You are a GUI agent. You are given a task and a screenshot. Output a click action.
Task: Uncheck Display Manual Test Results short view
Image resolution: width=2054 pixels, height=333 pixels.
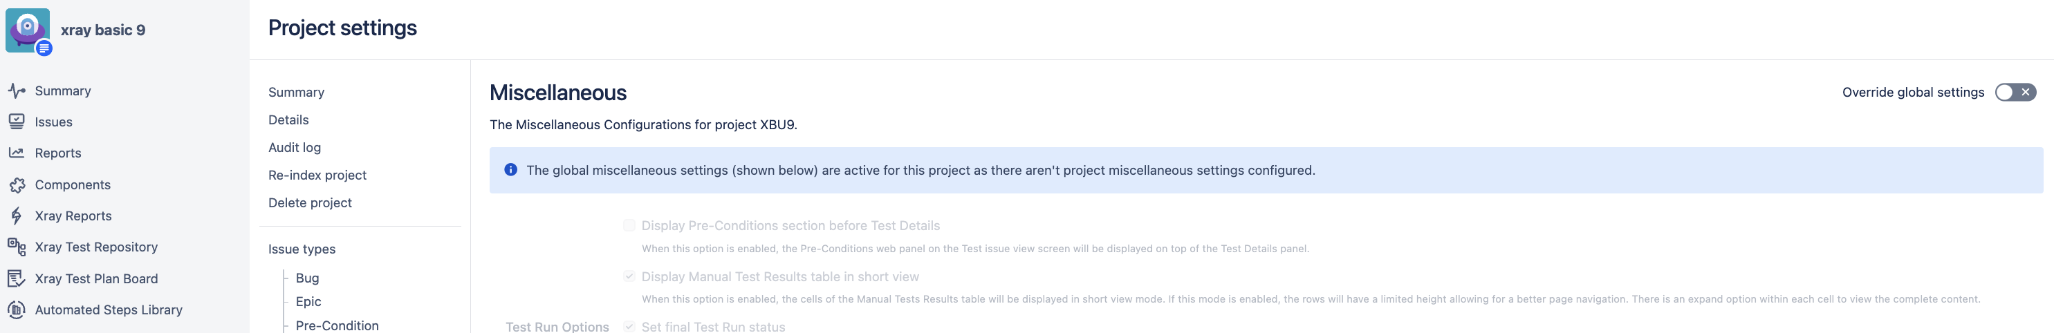click(x=629, y=276)
